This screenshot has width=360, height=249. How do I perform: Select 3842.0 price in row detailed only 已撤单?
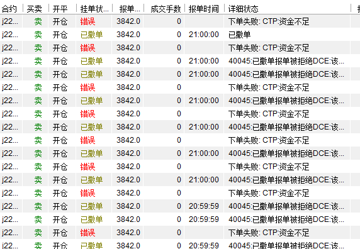[128, 35]
